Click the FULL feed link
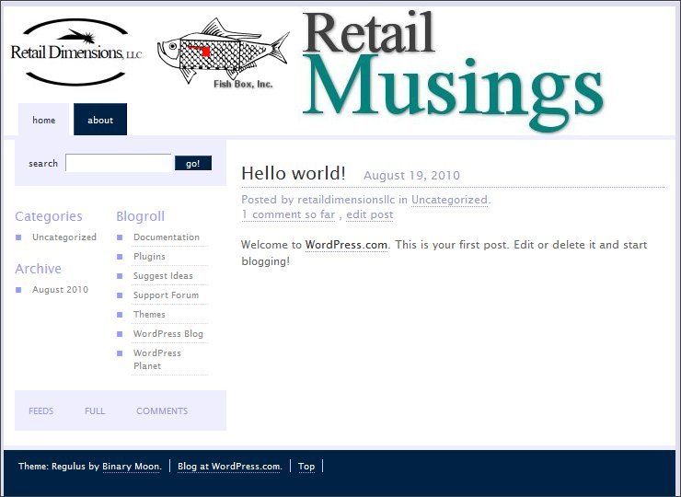 95,411
